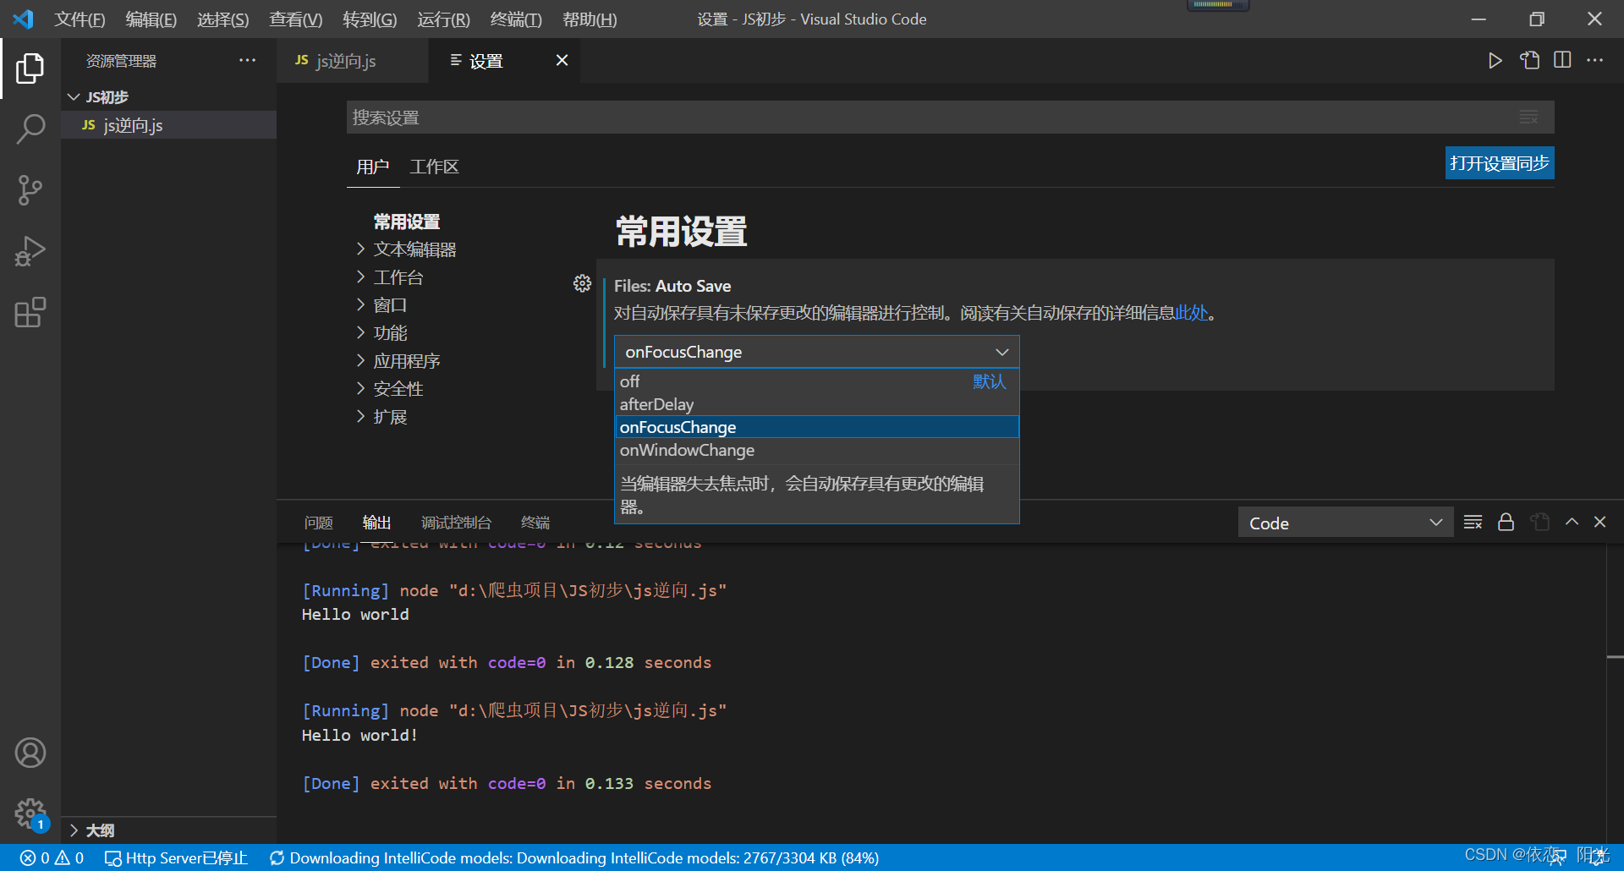Open the Source Control view icon
Viewport: 1624px width, 871px height.
coord(30,190)
